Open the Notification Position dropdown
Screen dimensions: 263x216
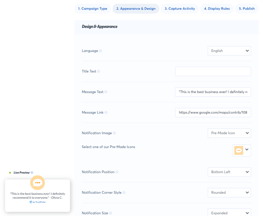[229, 172]
